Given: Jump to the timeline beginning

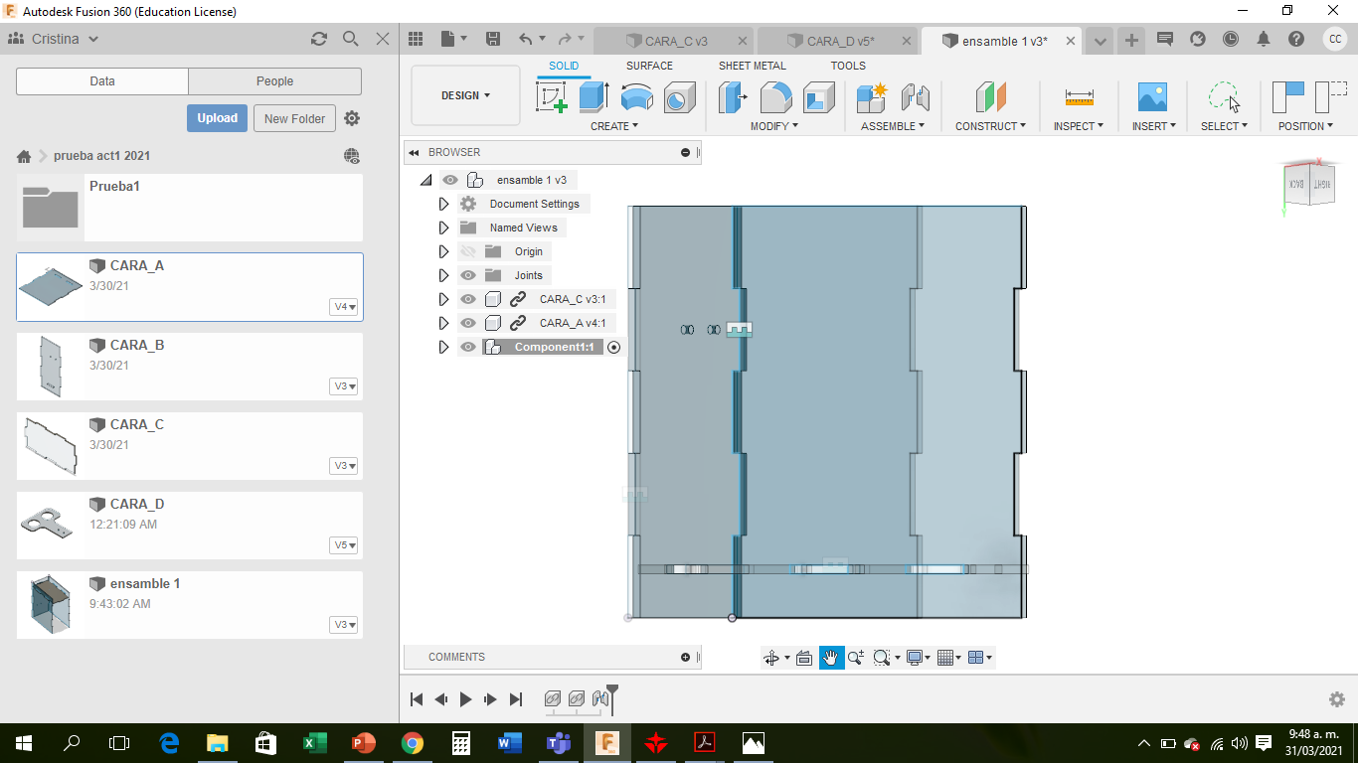Looking at the screenshot, I should pos(417,699).
